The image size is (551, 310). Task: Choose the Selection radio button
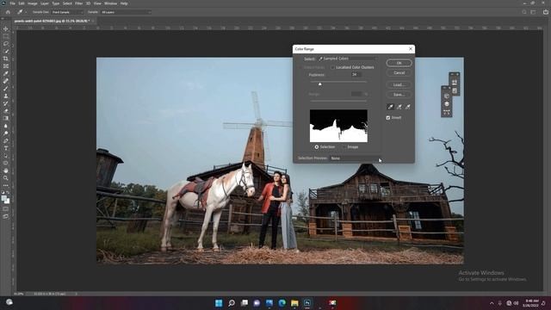[x=317, y=147]
